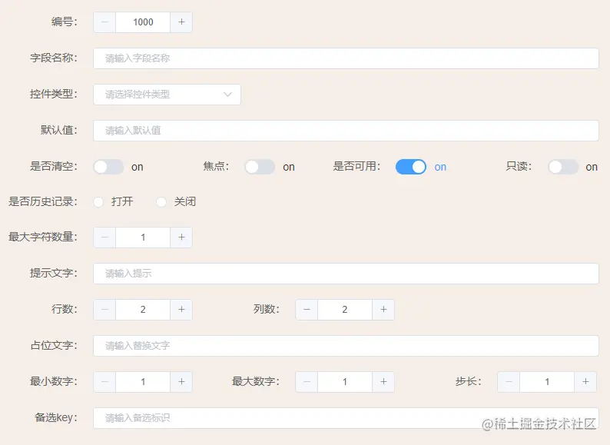Select the 打开 radio for 历史记录
This screenshot has height=445, width=610.
click(x=98, y=201)
